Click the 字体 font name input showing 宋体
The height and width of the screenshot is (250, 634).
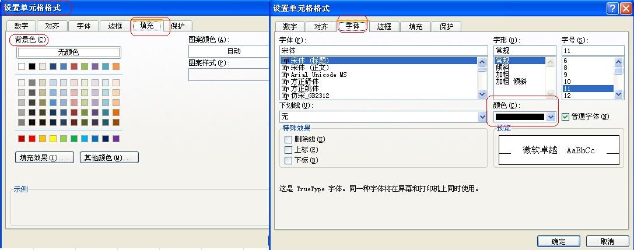tap(383, 51)
